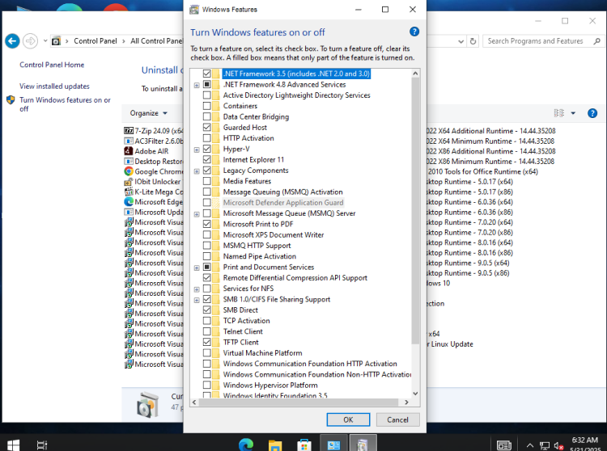
Task: Cancel the Windows Features dialog
Action: coord(397,419)
